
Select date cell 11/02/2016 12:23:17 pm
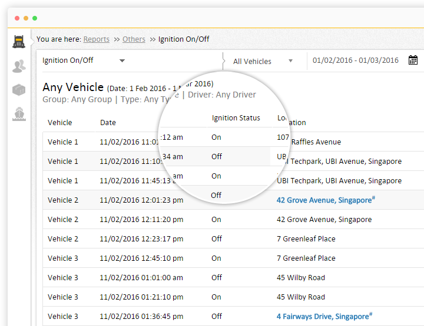[141, 238]
